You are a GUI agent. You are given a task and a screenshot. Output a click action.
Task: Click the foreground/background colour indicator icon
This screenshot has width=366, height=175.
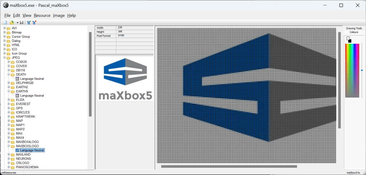pyautogui.click(x=349, y=39)
